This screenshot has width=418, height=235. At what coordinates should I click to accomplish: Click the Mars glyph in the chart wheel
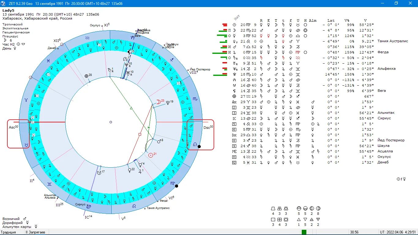pos(159,141)
